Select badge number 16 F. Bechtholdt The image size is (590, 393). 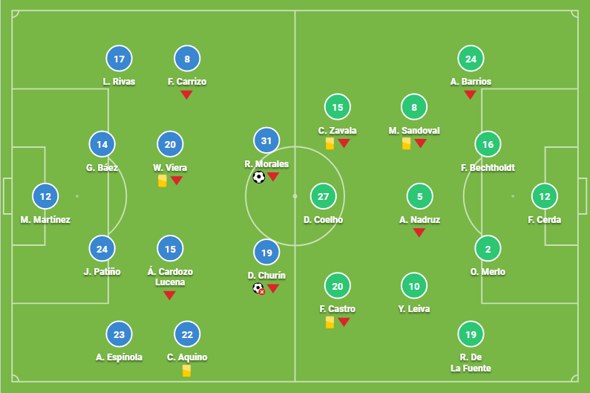[488, 144]
